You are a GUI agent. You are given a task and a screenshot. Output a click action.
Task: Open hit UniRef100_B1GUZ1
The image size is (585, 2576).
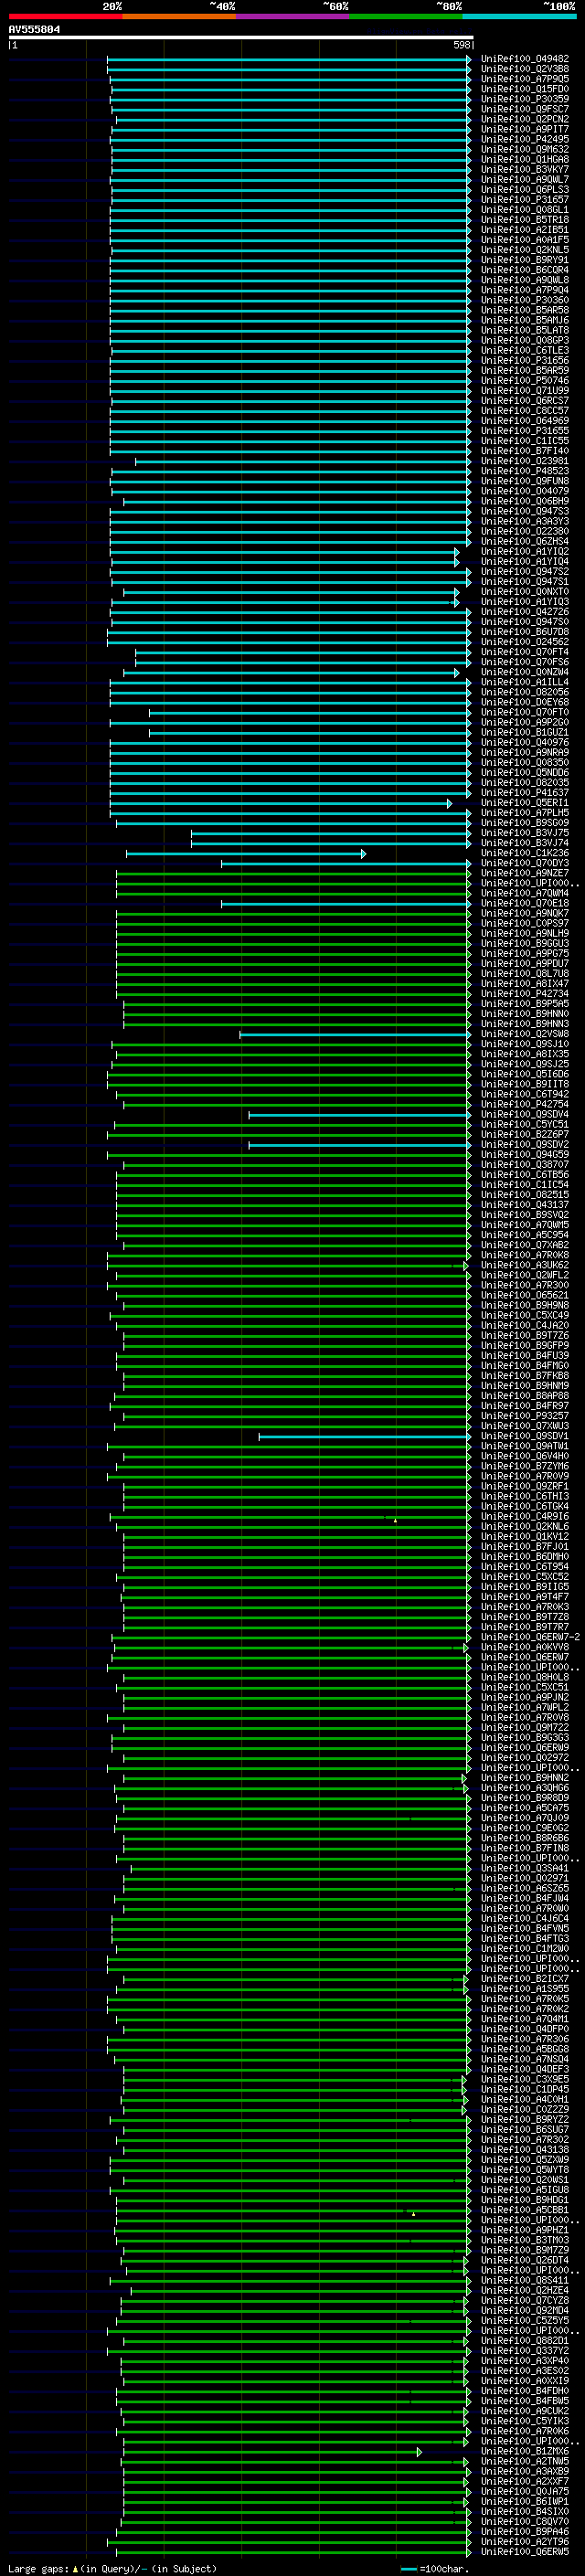(x=525, y=733)
